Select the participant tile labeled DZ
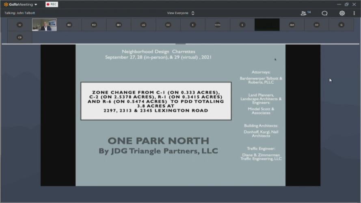The image size is (361, 203). [168, 25]
